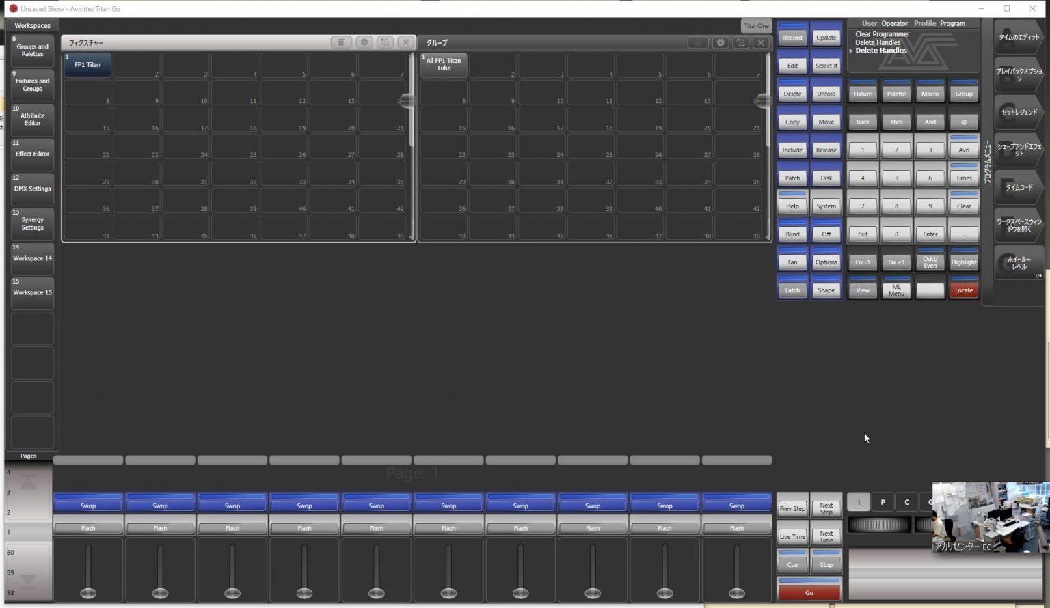Image resolution: width=1050 pixels, height=608 pixels.
Task: Click the Shape button
Action: click(x=826, y=290)
